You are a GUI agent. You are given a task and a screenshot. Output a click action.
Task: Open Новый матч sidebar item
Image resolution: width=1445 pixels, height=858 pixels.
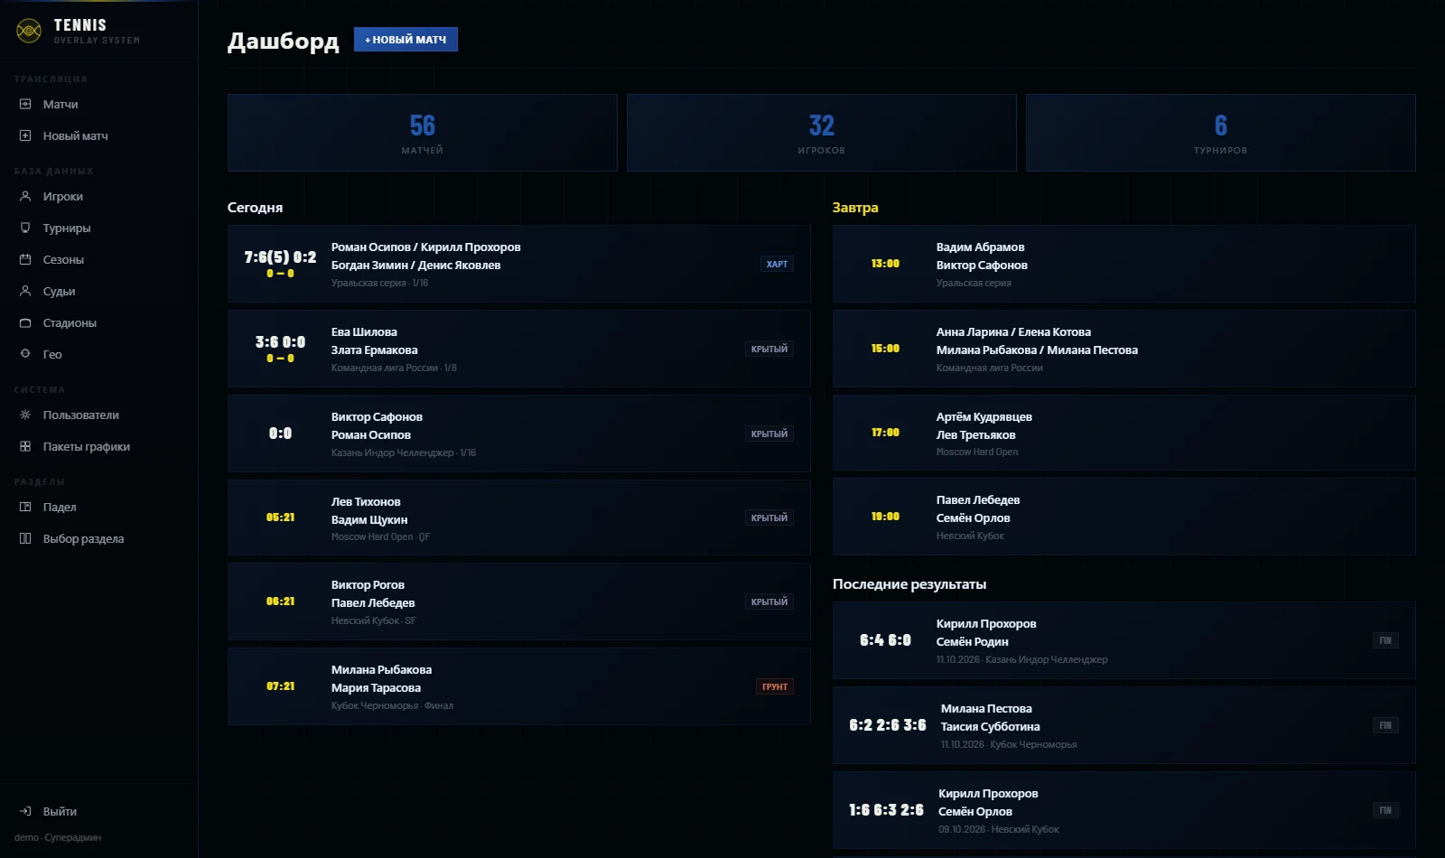98,135
